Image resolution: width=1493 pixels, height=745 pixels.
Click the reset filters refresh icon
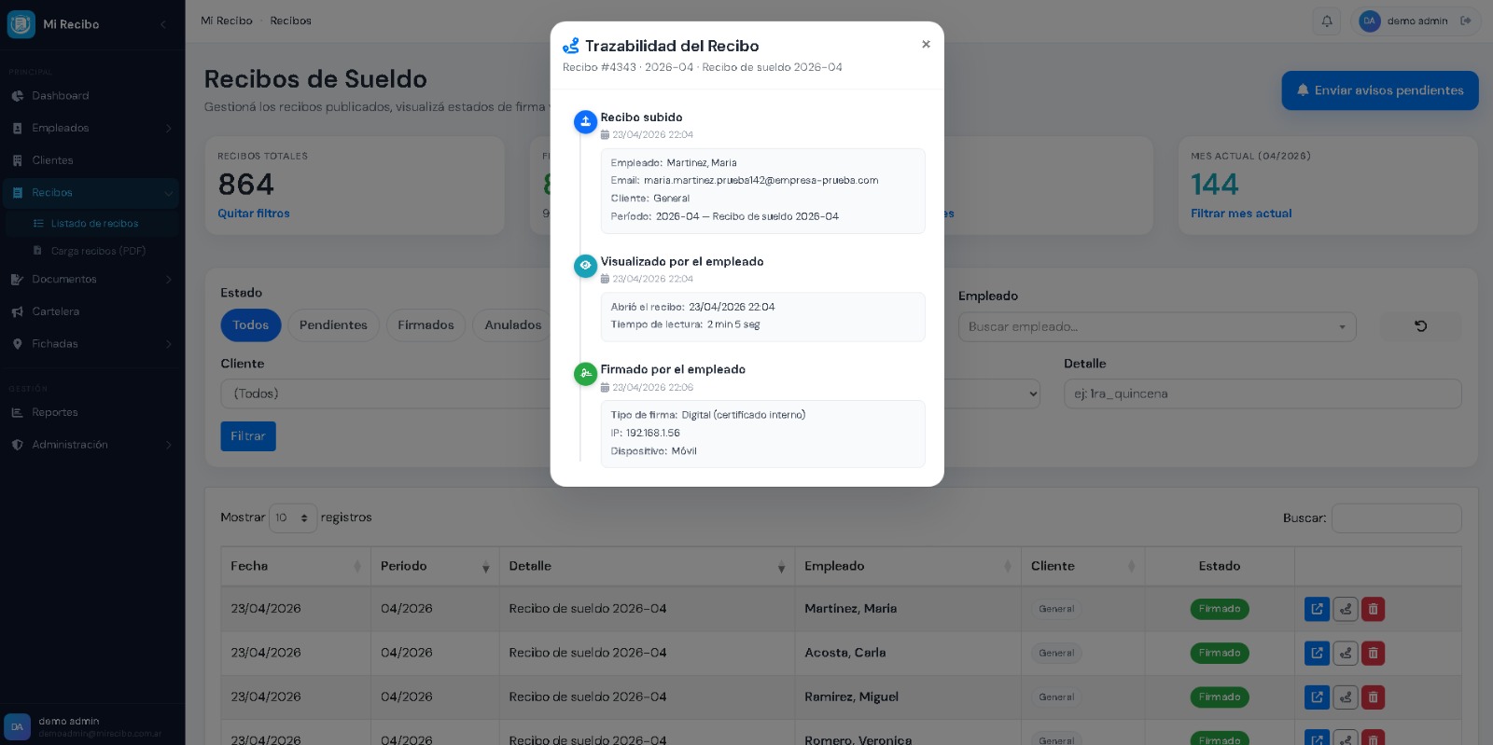coord(1420,326)
